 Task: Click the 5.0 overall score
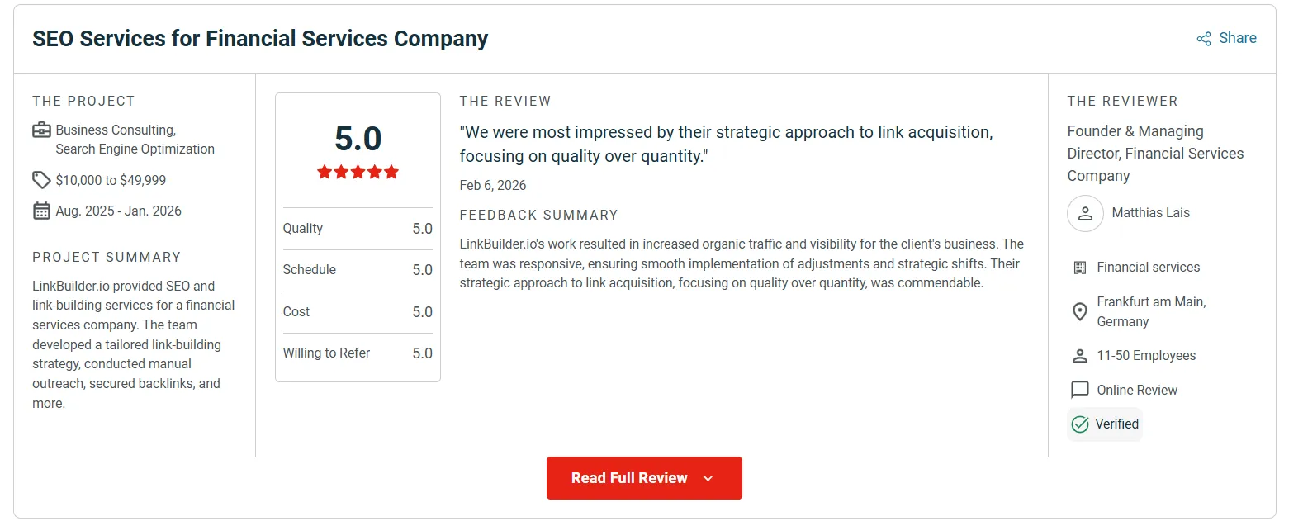click(x=357, y=140)
